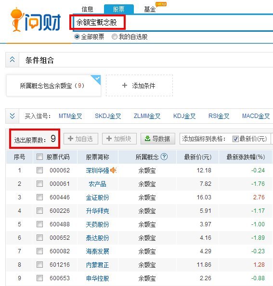The height and width of the screenshot is (286, 273).
Task: Click the price 12.18
Action: point(204,170)
